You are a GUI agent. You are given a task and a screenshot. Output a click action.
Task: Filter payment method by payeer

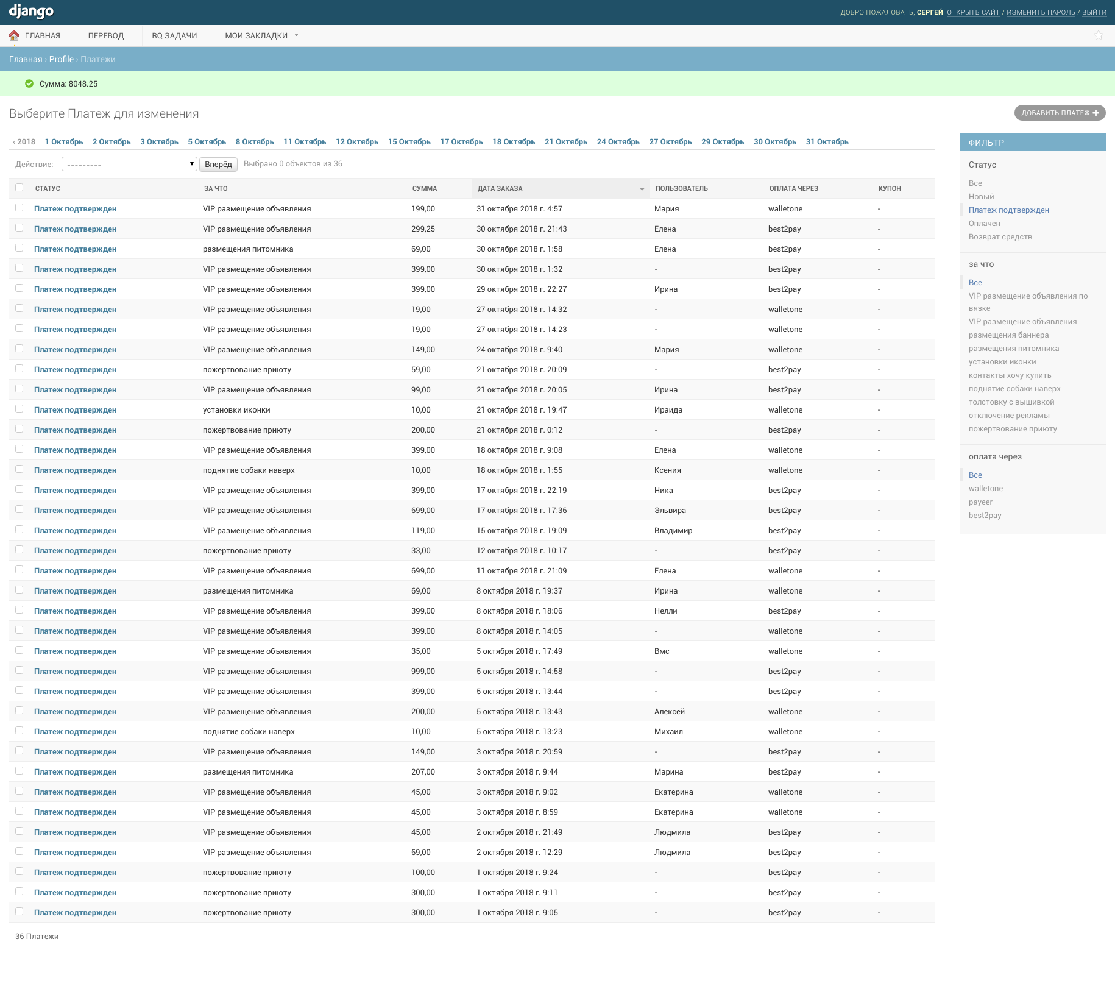(980, 502)
